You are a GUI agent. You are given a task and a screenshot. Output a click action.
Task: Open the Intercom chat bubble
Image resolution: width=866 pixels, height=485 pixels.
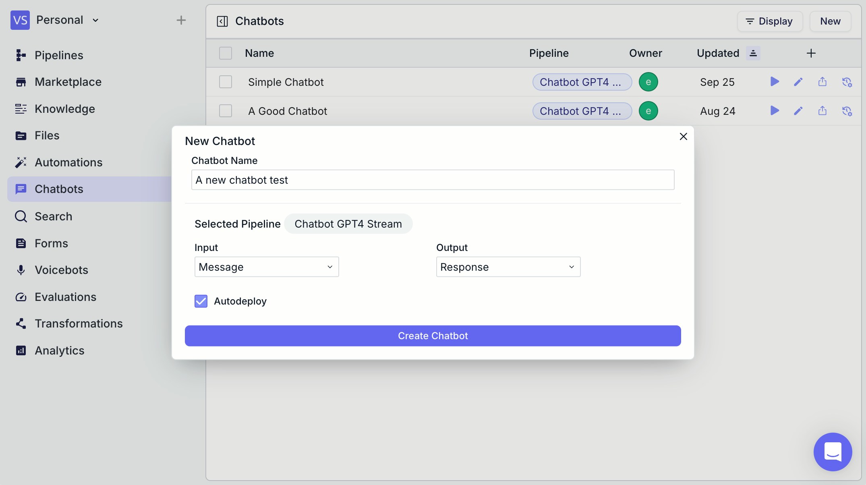click(833, 452)
